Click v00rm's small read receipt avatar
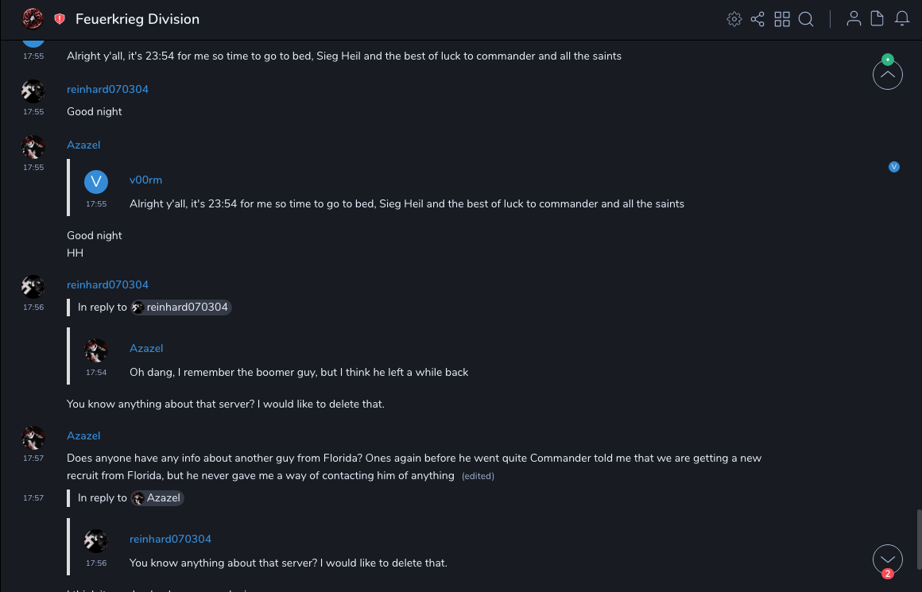Viewport: 922px width, 592px height. [894, 167]
